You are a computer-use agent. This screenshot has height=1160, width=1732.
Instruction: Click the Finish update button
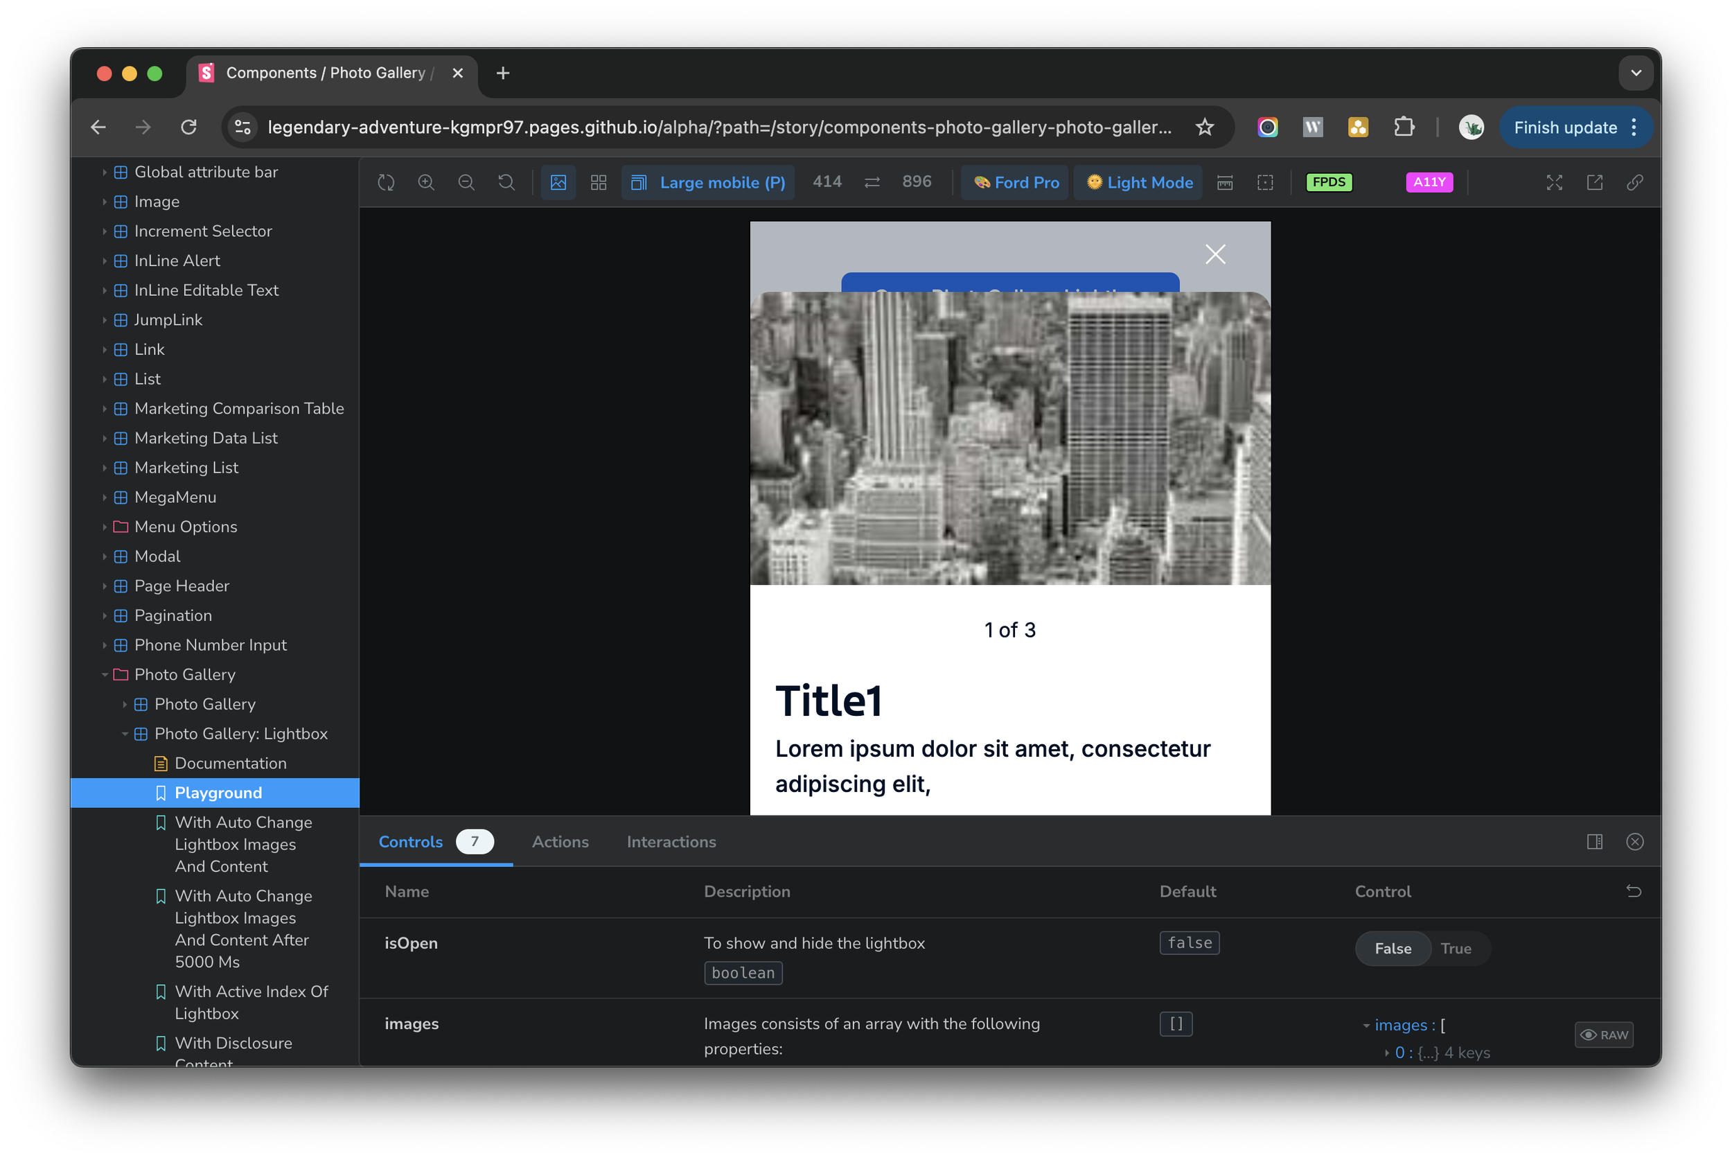point(1565,128)
